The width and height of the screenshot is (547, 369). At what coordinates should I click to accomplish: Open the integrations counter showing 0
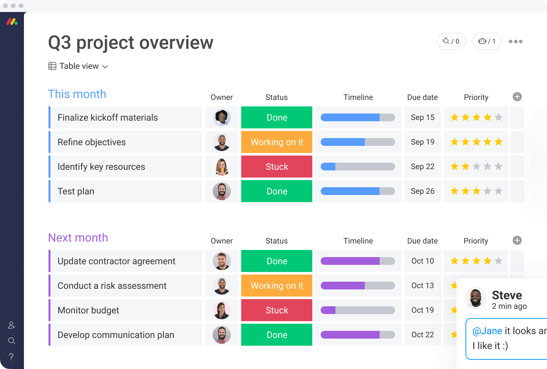pos(451,41)
